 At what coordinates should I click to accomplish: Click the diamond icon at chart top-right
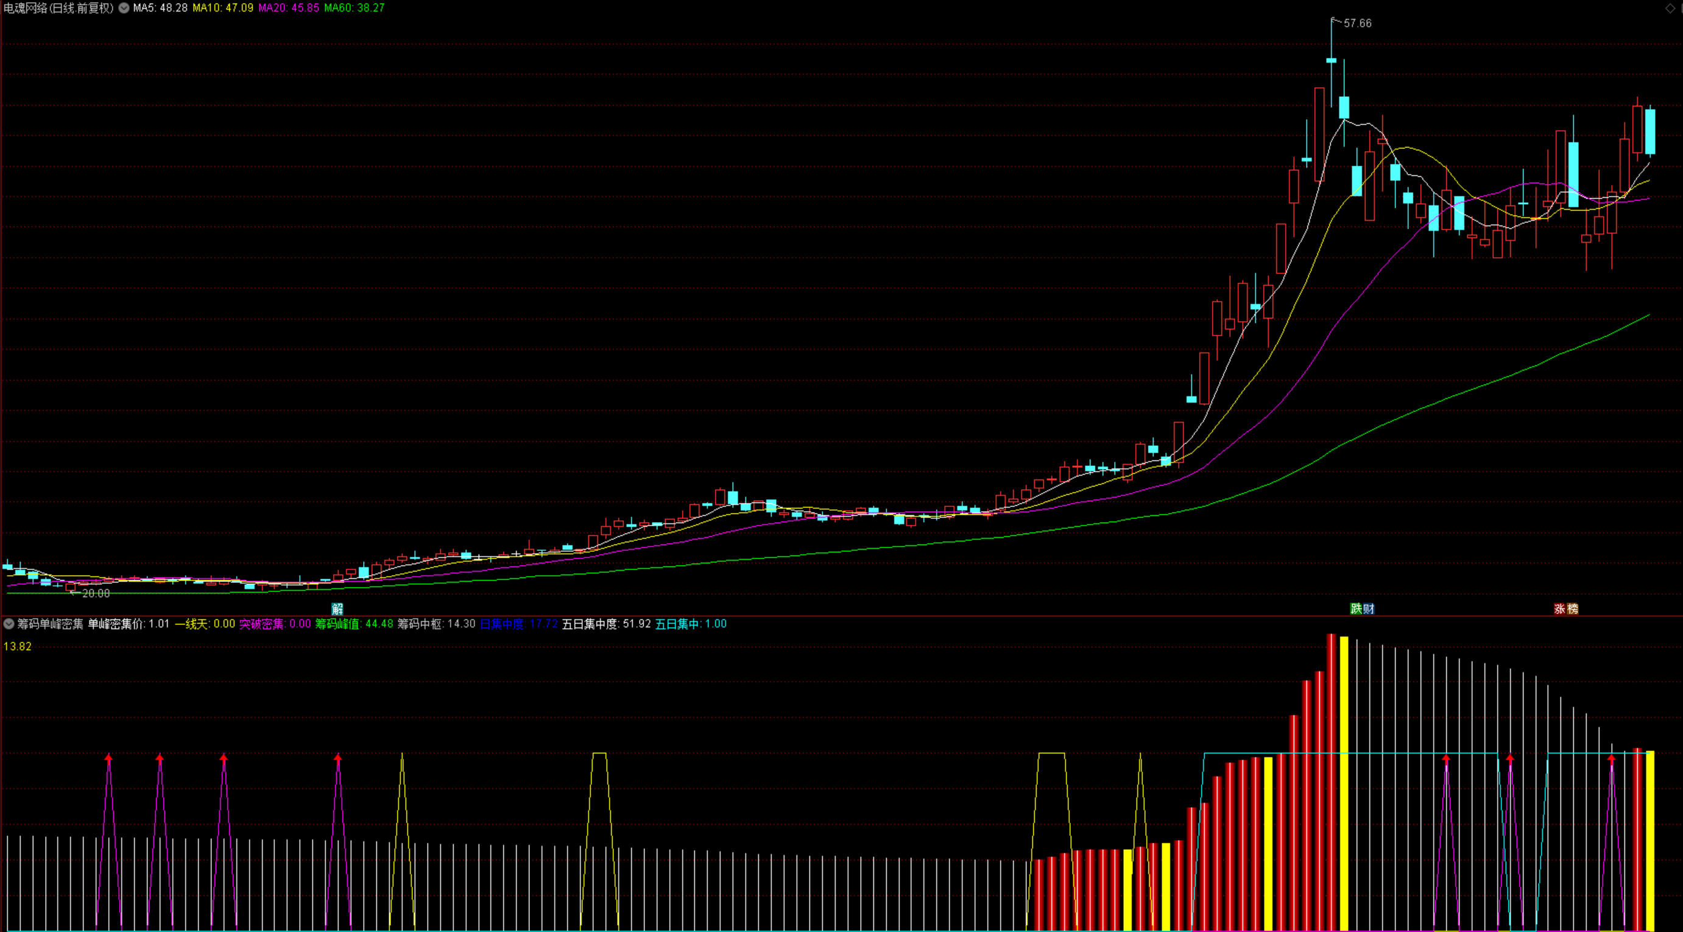(x=1670, y=8)
